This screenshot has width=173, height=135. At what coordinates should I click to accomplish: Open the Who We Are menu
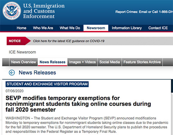[x=43, y=28]
